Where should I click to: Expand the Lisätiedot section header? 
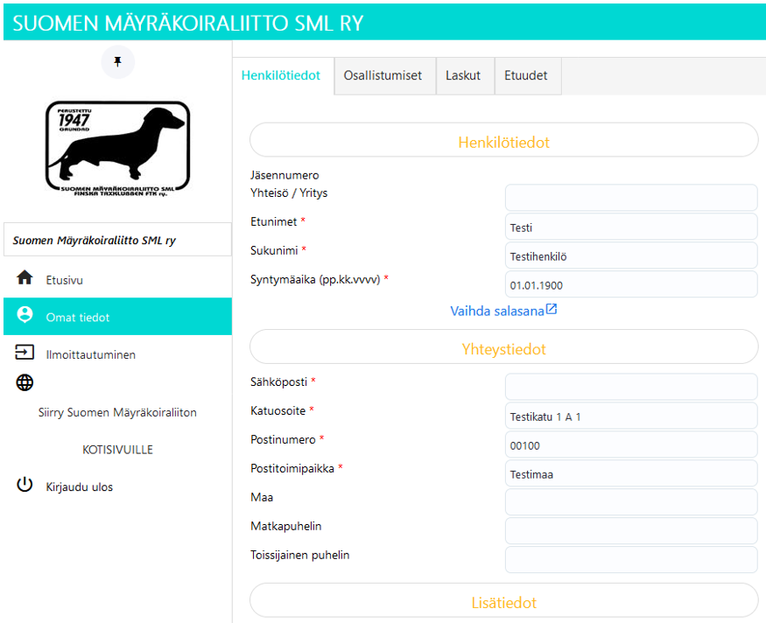click(x=503, y=602)
